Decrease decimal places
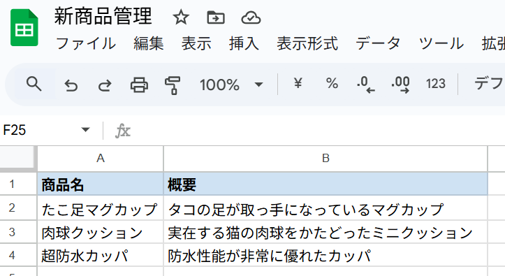The width and height of the screenshot is (505, 276). coord(365,85)
